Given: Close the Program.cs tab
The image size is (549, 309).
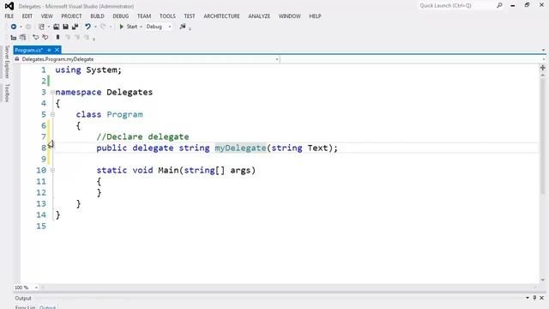Looking at the screenshot, I should [57, 50].
